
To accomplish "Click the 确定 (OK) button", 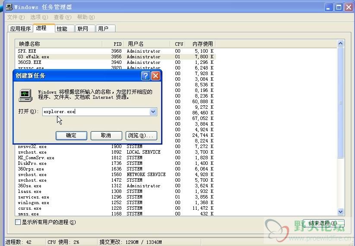I will tap(71, 136).
